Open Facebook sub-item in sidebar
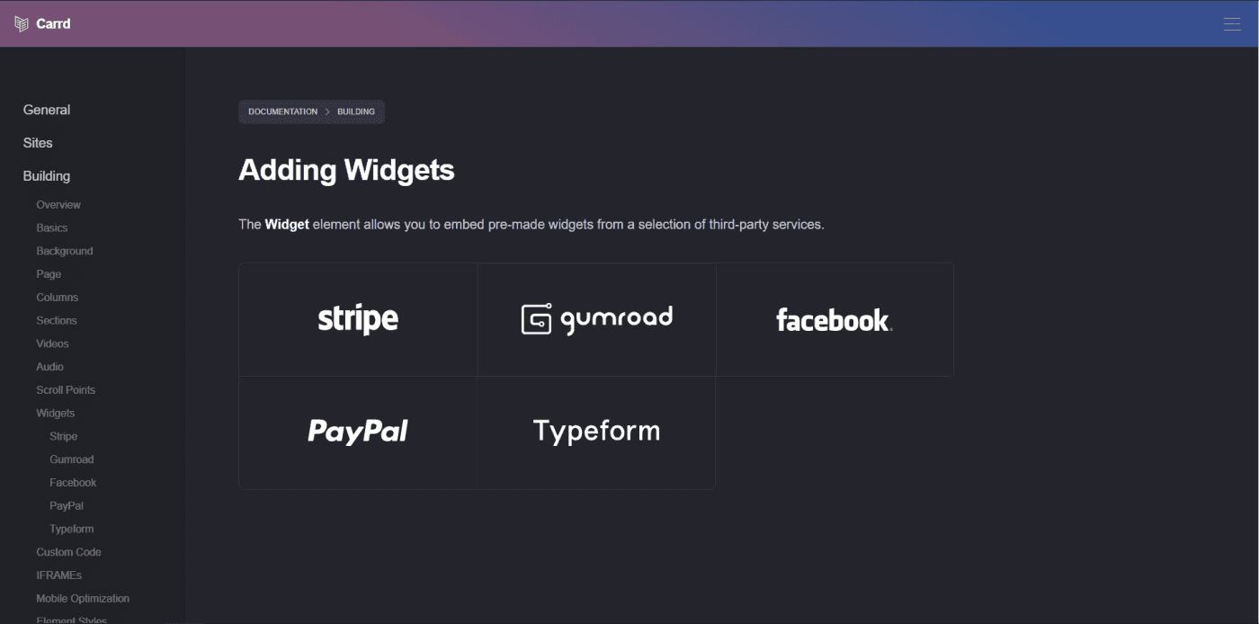The image size is (1259, 624). click(x=73, y=483)
